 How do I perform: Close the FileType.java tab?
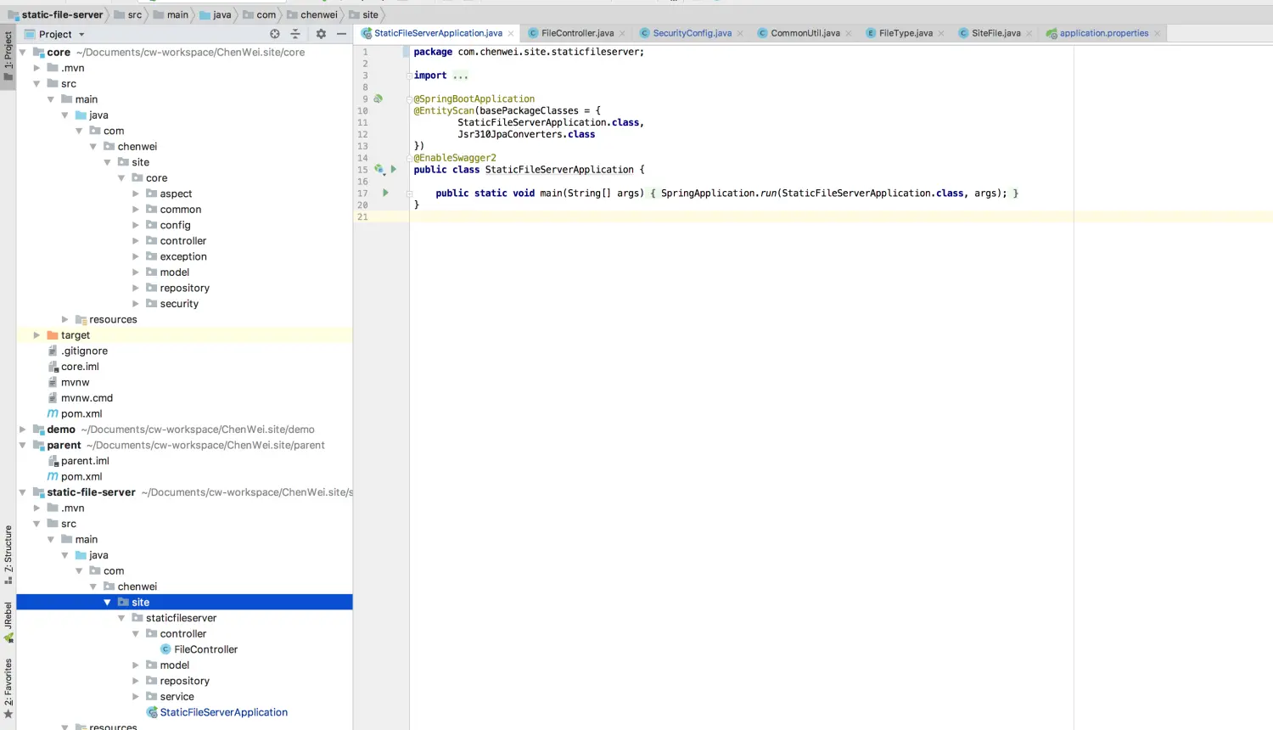(941, 34)
